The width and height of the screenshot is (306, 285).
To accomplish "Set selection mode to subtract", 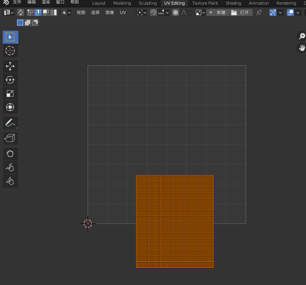I will (35, 23).
